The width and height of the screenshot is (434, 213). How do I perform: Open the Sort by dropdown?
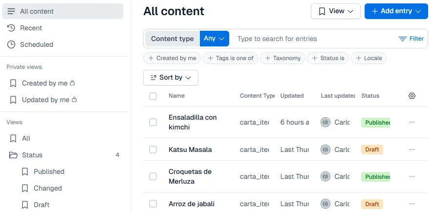click(x=171, y=78)
